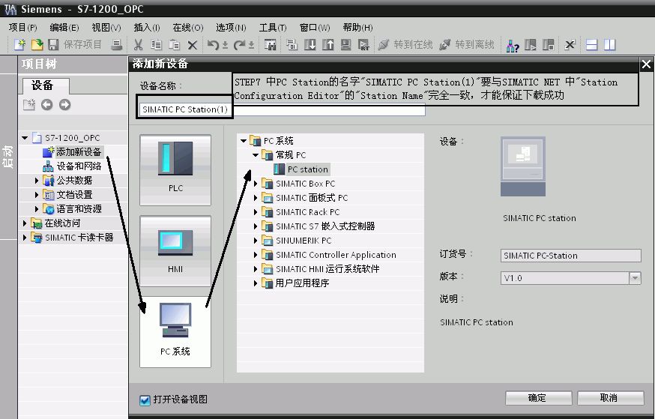
Task: Choose the PC 系统 category button
Action: coord(175,332)
